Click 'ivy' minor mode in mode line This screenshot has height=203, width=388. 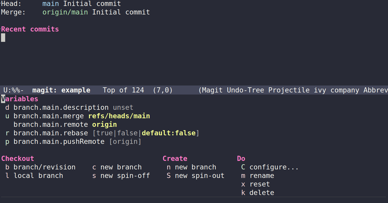pos(320,90)
